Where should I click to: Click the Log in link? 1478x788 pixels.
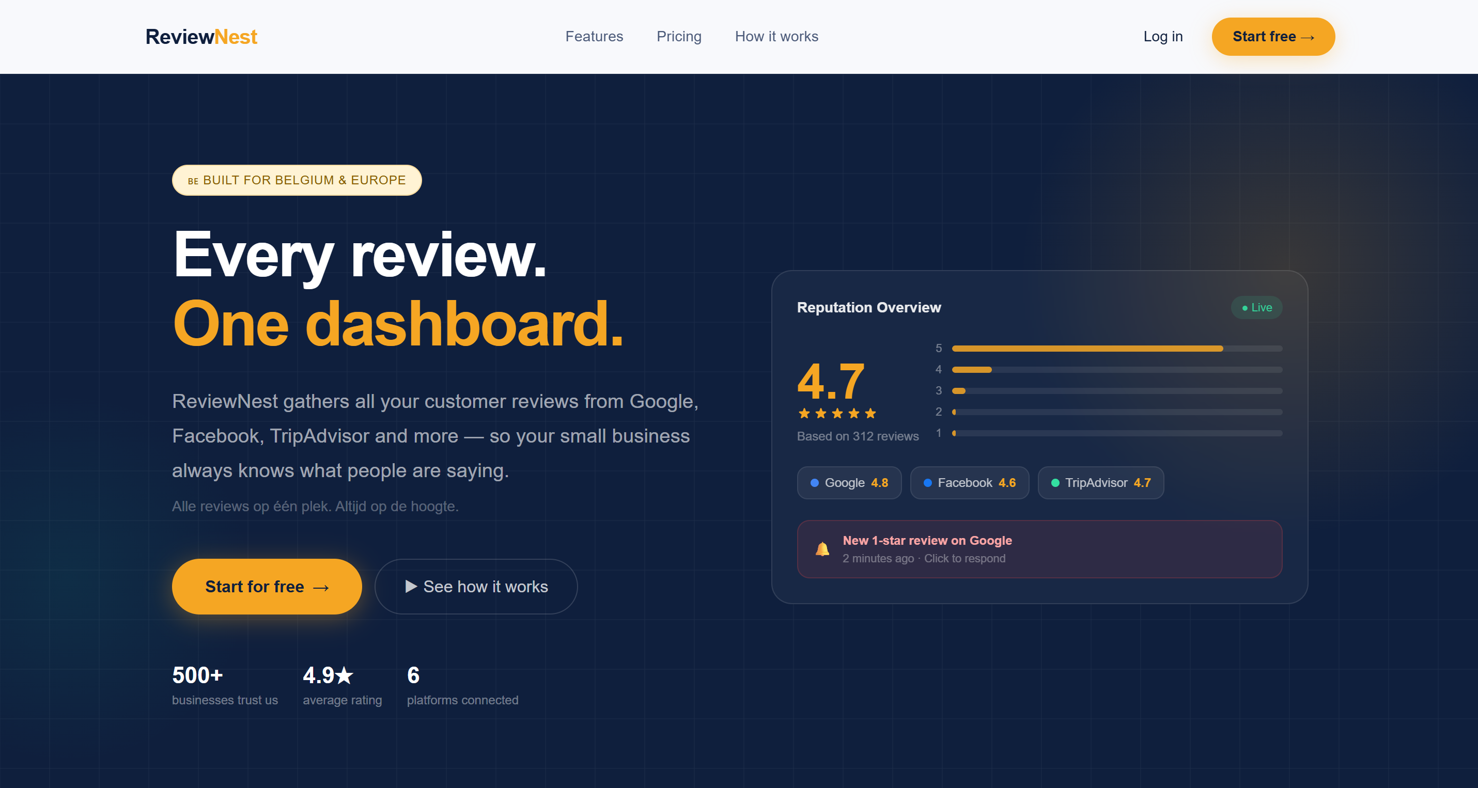coord(1163,37)
